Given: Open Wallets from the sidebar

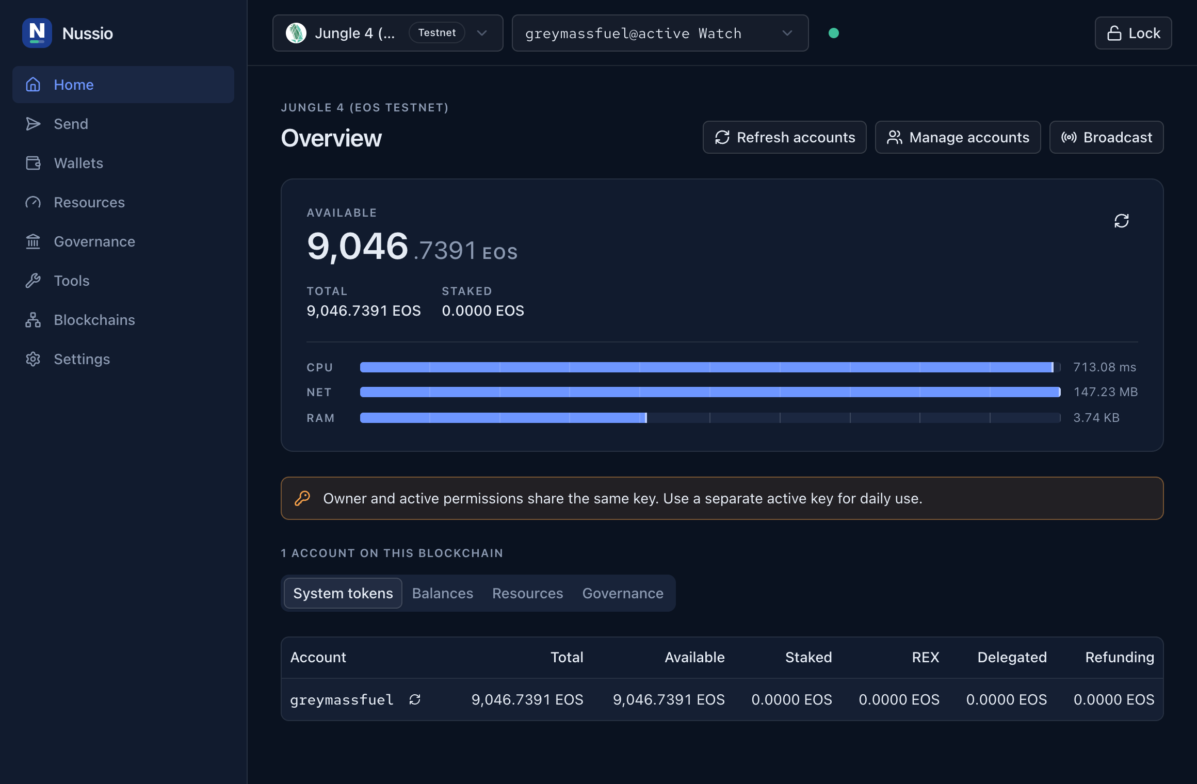Looking at the screenshot, I should pos(123,163).
